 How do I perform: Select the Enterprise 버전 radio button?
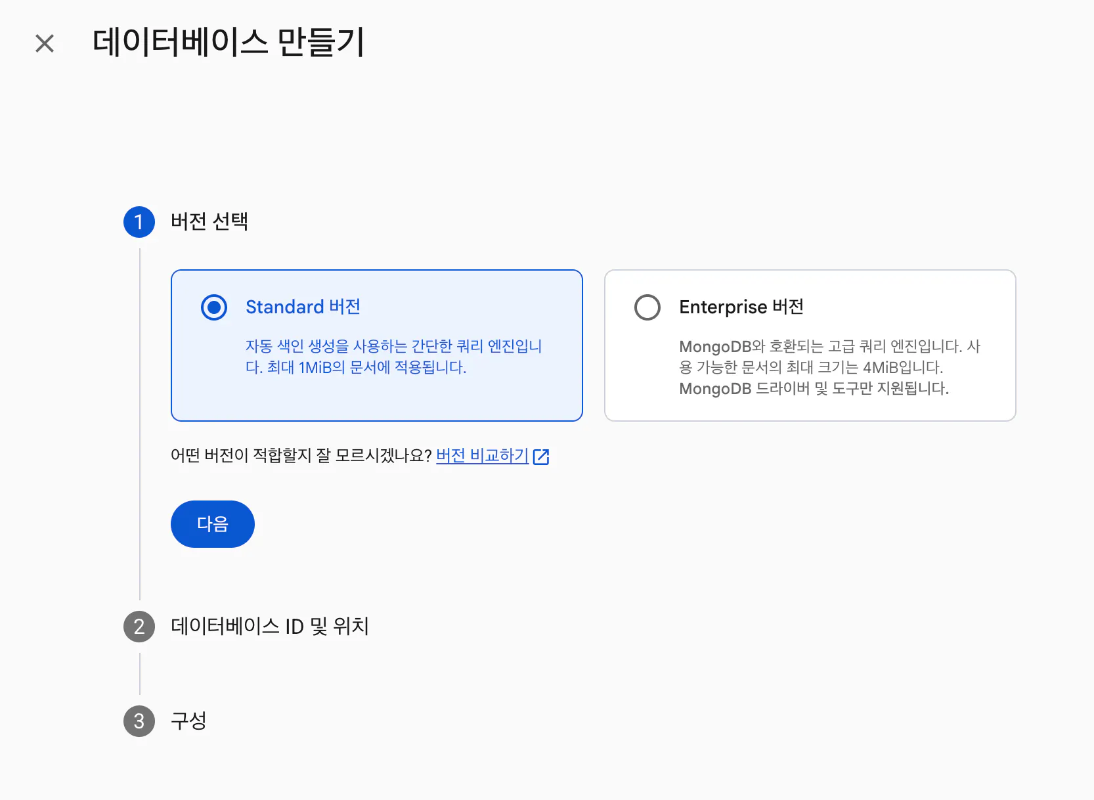647,307
